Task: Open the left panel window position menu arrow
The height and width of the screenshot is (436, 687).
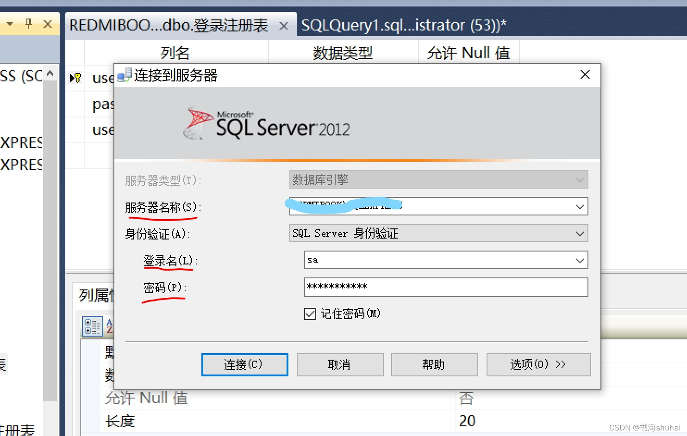Action: (10, 24)
